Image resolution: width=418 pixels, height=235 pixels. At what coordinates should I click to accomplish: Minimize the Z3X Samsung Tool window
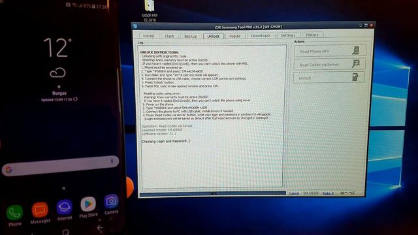click(x=361, y=25)
